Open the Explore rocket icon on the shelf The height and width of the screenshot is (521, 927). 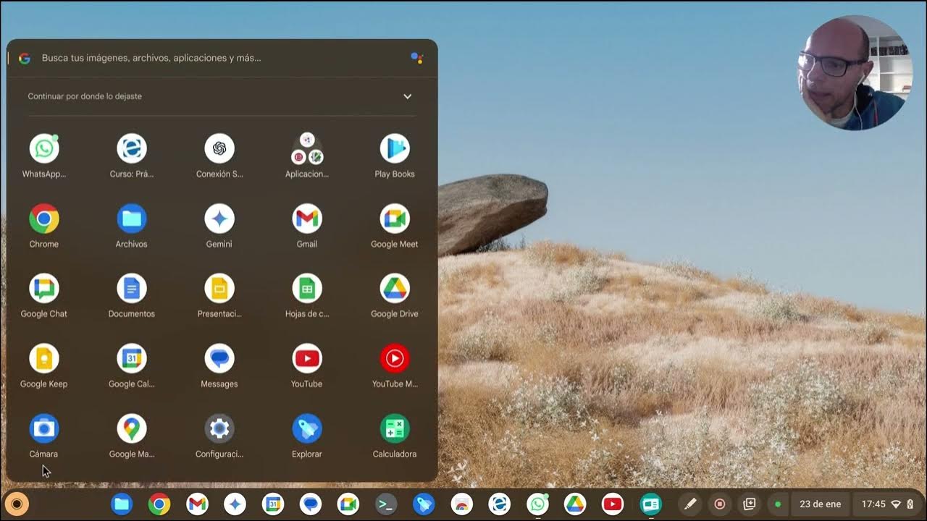[x=424, y=504]
